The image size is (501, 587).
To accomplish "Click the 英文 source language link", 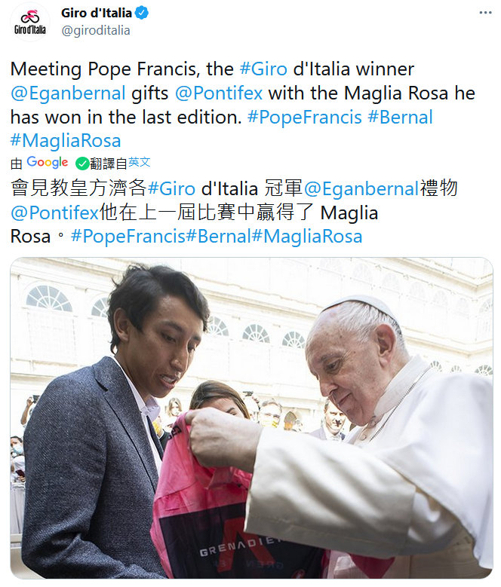I will [139, 163].
